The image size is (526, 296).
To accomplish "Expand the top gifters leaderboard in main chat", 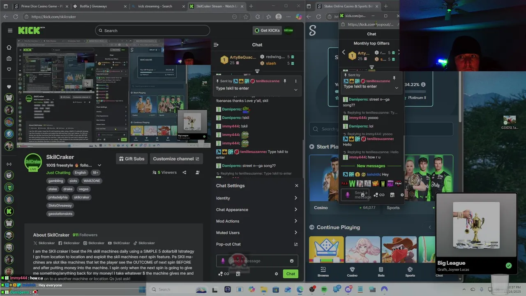I will pos(257,71).
